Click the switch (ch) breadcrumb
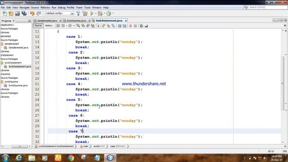The image size is (288, 162). click(99, 146)
